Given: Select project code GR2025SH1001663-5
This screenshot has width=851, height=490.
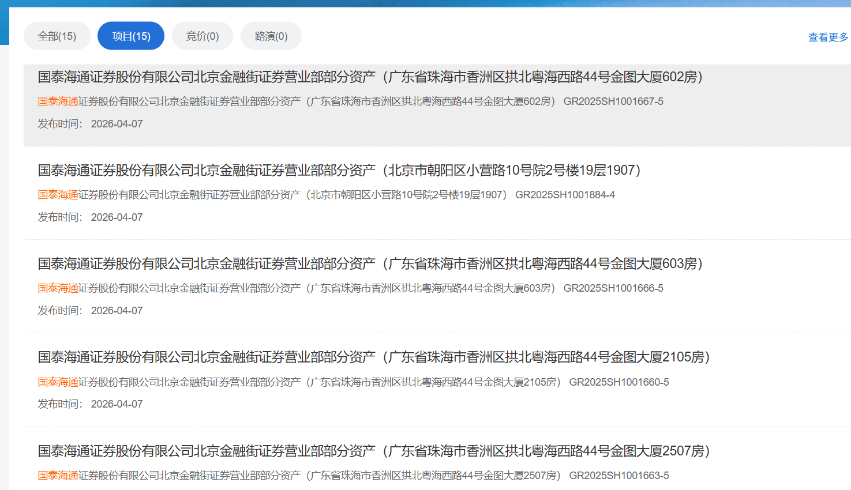Looking at the screenshot, I should 619,476.
